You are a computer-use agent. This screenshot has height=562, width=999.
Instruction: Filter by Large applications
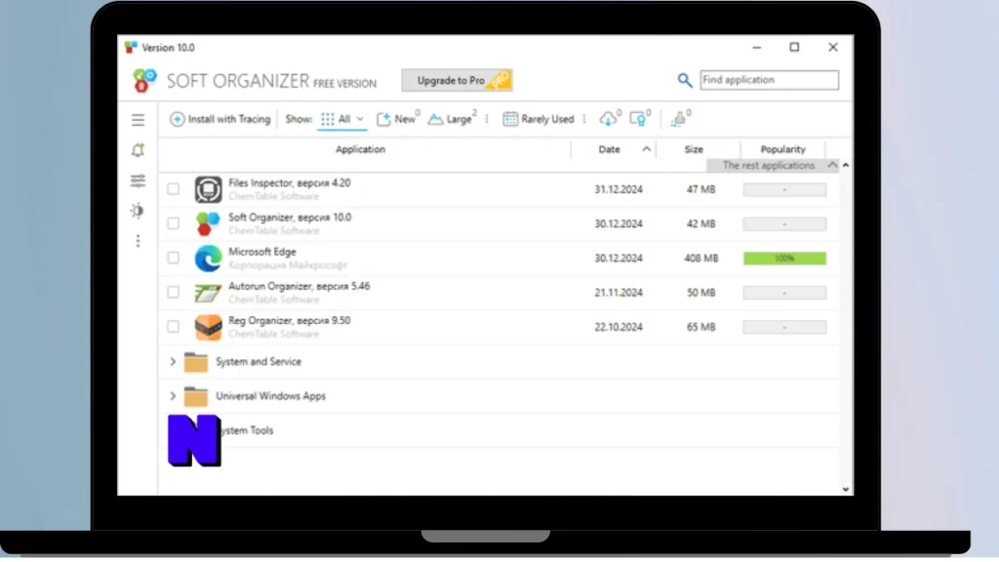452,119
